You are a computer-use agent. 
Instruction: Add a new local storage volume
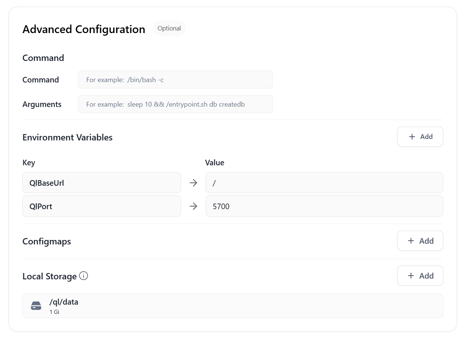[x=420, y=276]
